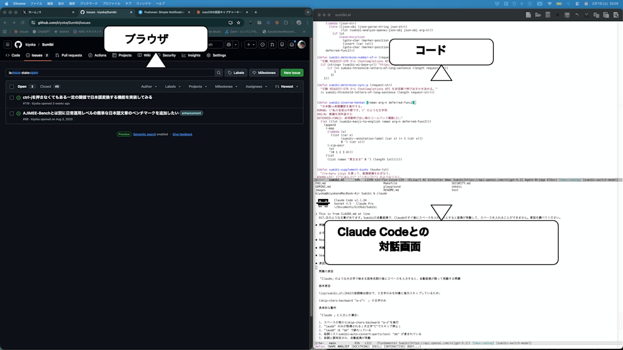Screen dimensions: 623x350
Task: Open the Newest sort dropdown
Action: coord(288,87)
